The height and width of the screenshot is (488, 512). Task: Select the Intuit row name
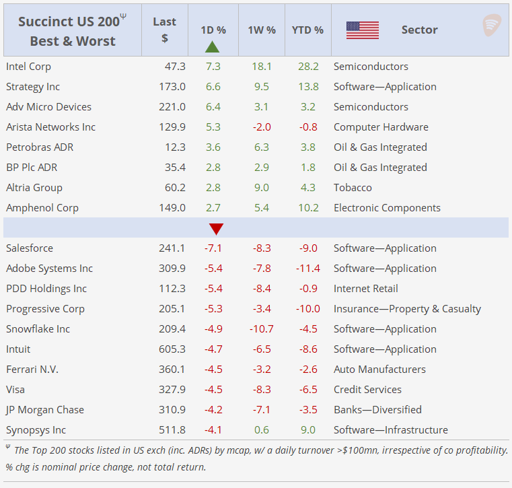[18, 349]
